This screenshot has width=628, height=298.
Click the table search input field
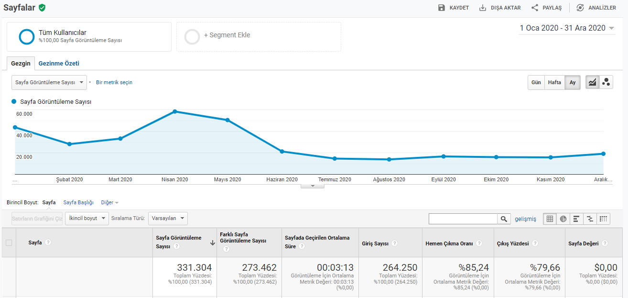point(463,219)
